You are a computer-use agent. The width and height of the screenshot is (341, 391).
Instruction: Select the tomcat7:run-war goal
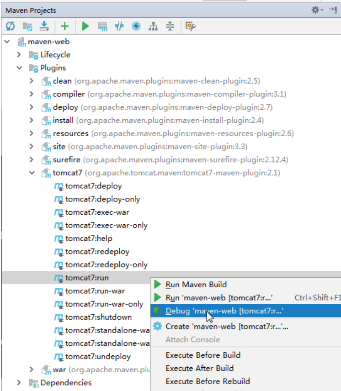click(x=95, y=291)
